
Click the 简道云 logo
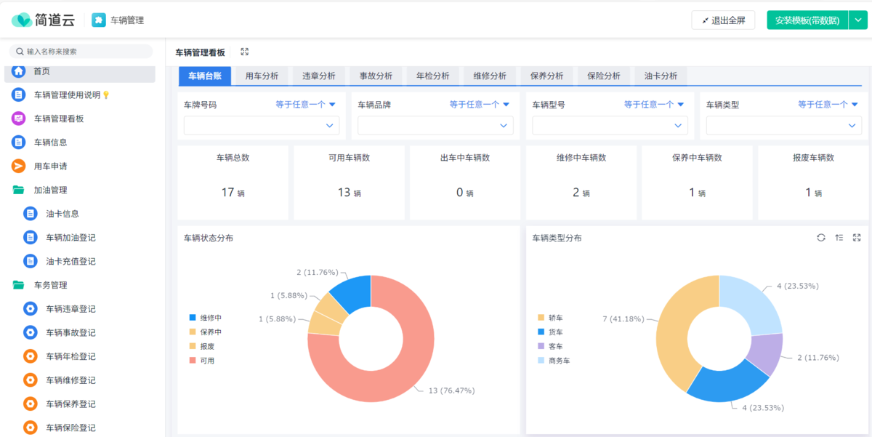[44, 20]
